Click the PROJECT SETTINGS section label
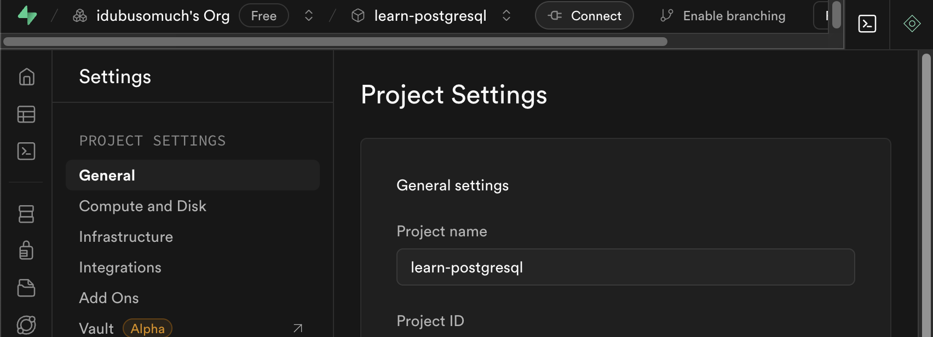This screenshot has width=933, height=337. tap(152, 141)
